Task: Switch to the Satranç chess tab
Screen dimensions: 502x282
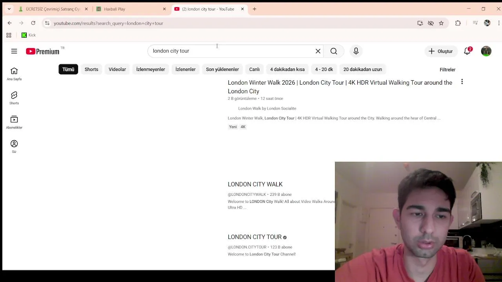Action: point(53,9)
